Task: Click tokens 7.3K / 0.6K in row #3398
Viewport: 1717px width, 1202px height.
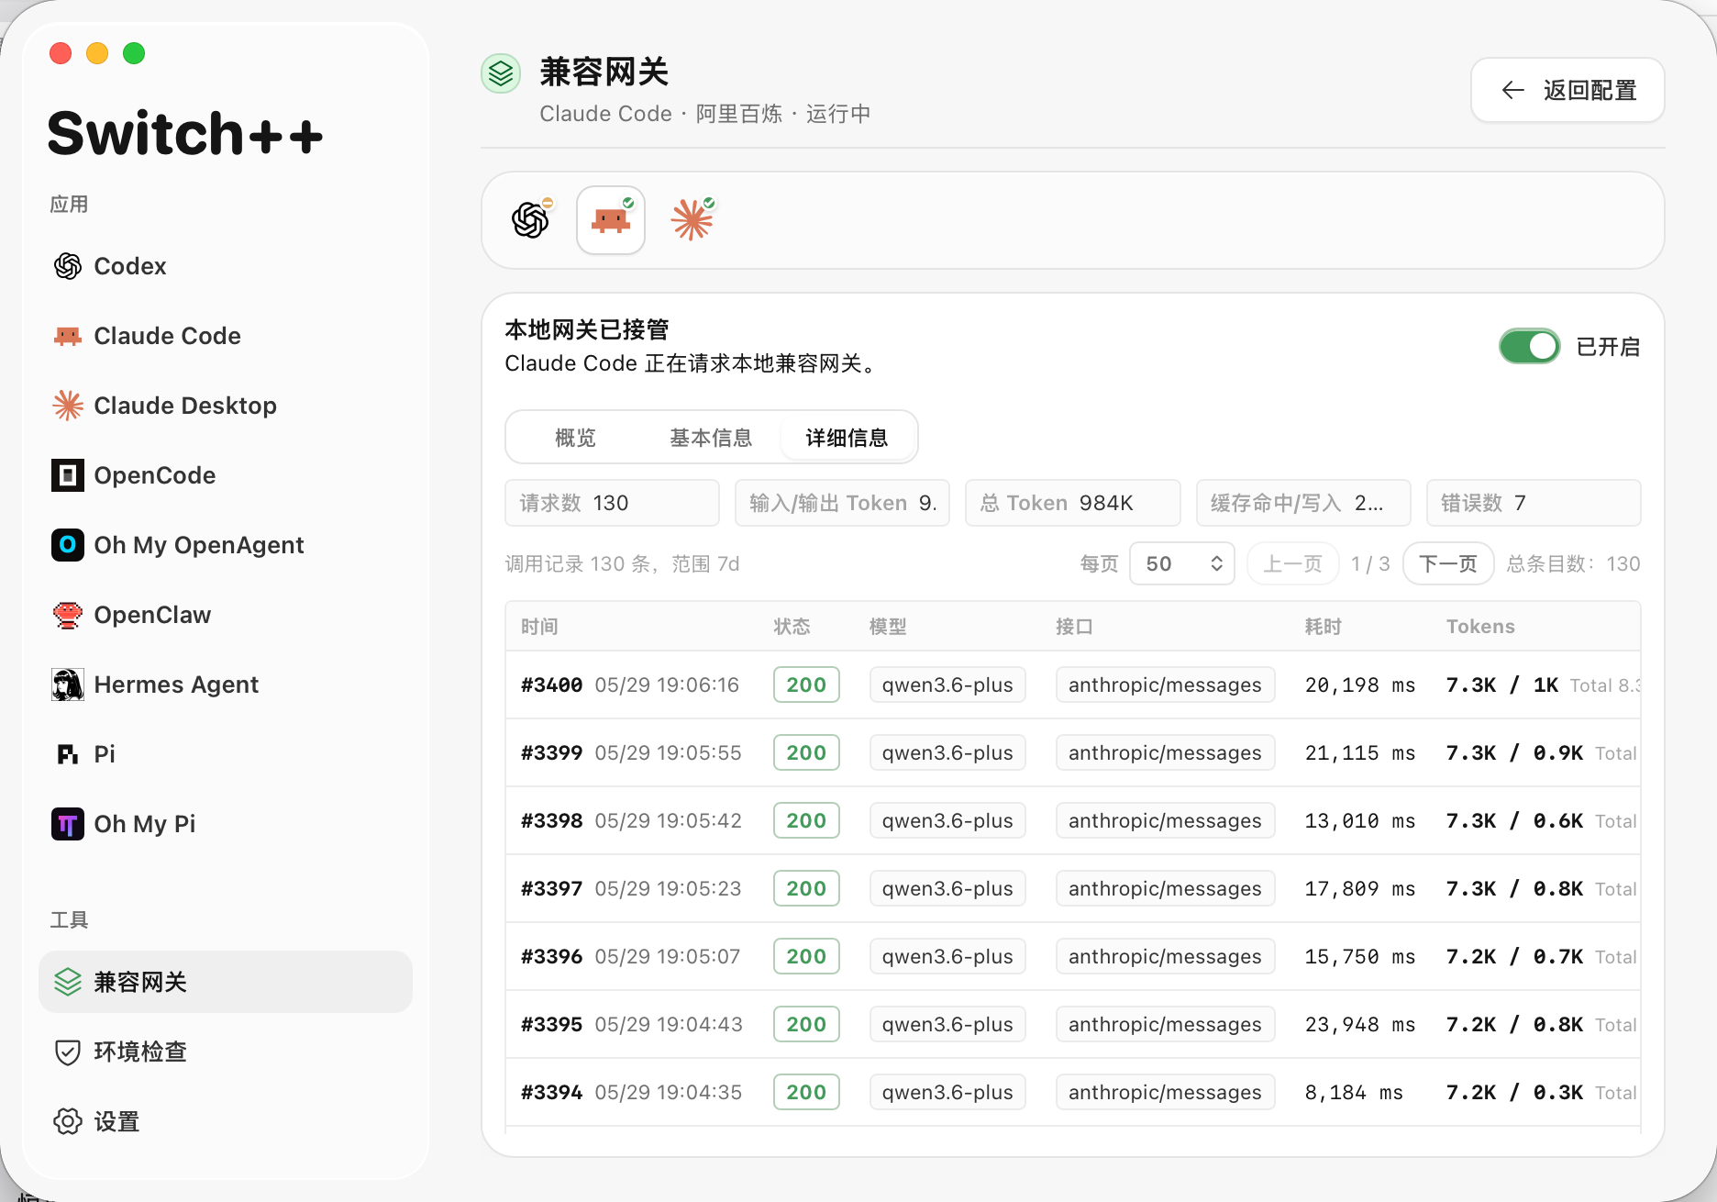Action: pyautogui.click(x=1514, y=820)
